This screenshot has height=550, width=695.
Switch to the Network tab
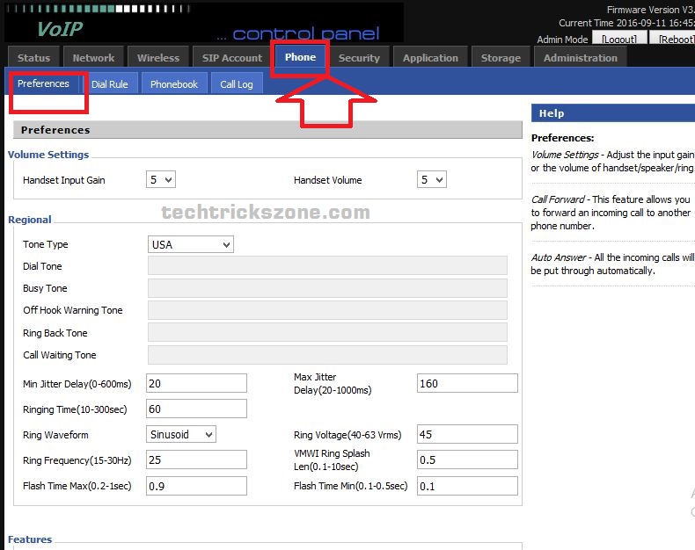pyautogui.click(x=93, y=58)
